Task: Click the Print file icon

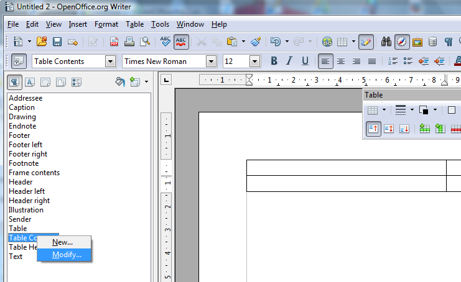Action: pyautogui.click(x=129, y=42)
